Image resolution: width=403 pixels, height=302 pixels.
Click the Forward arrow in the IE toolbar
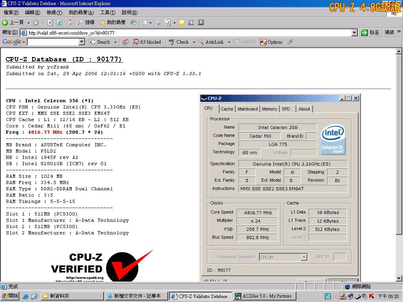coord(35,22)
